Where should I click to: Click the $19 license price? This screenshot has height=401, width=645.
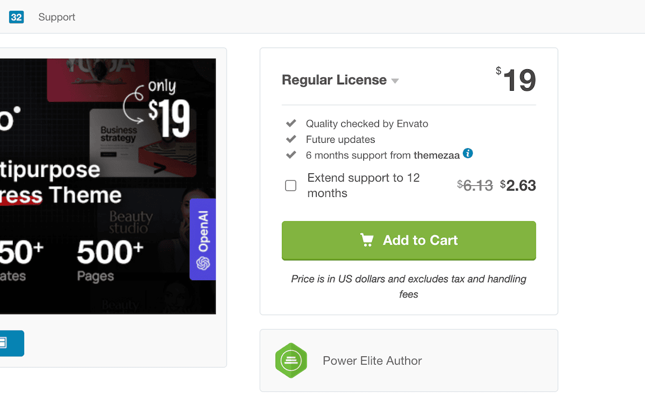(516, 80)
